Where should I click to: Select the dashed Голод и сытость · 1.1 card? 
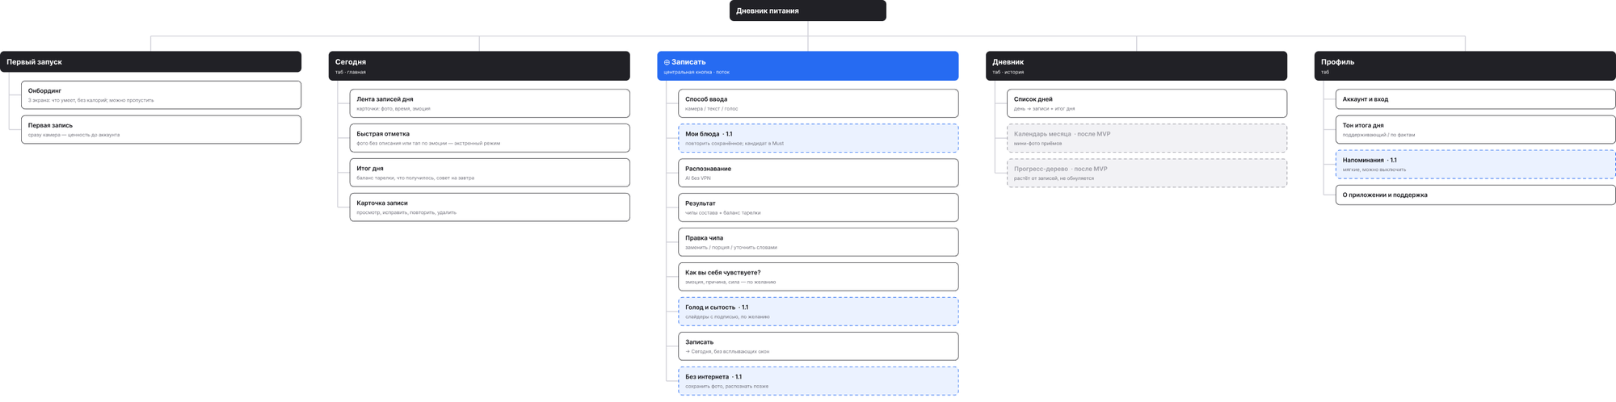coord(819,312)
